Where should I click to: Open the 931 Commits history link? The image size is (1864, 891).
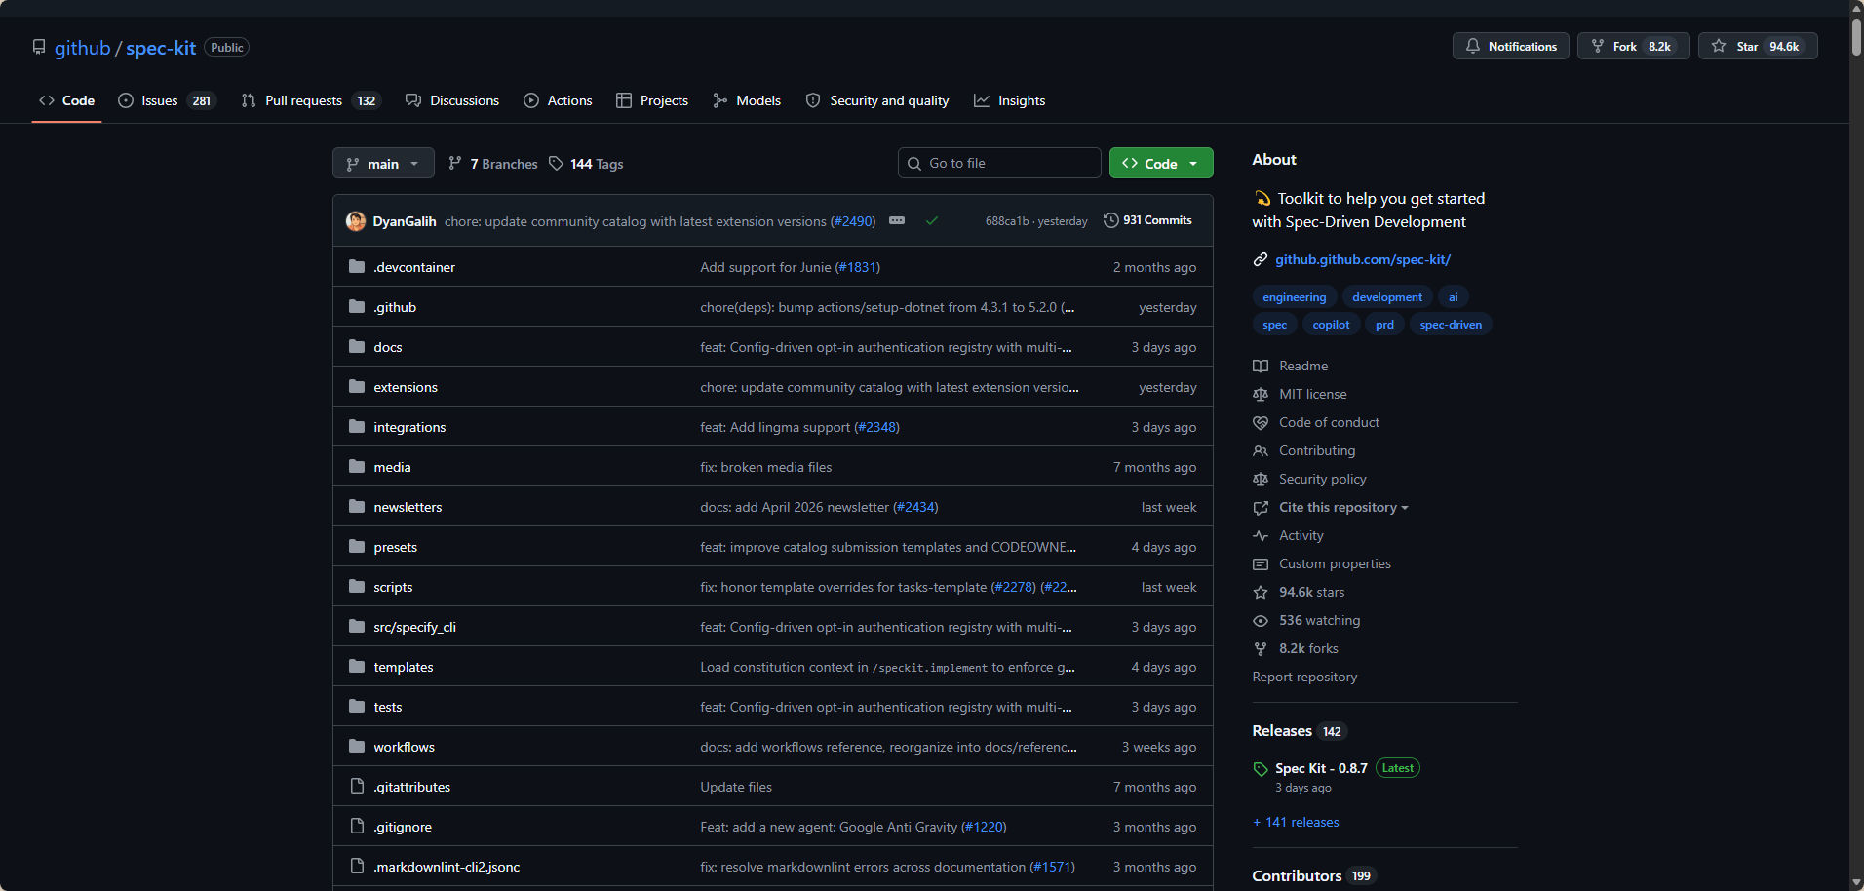(1147, 220)
